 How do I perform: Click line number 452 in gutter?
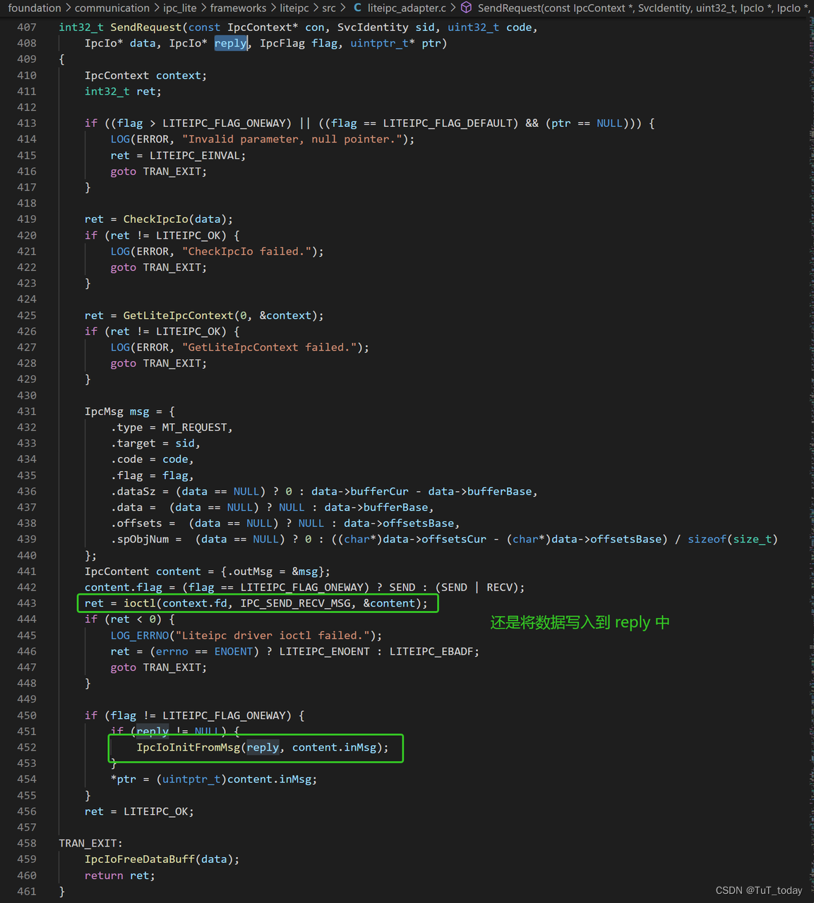[x=27, y=747]
